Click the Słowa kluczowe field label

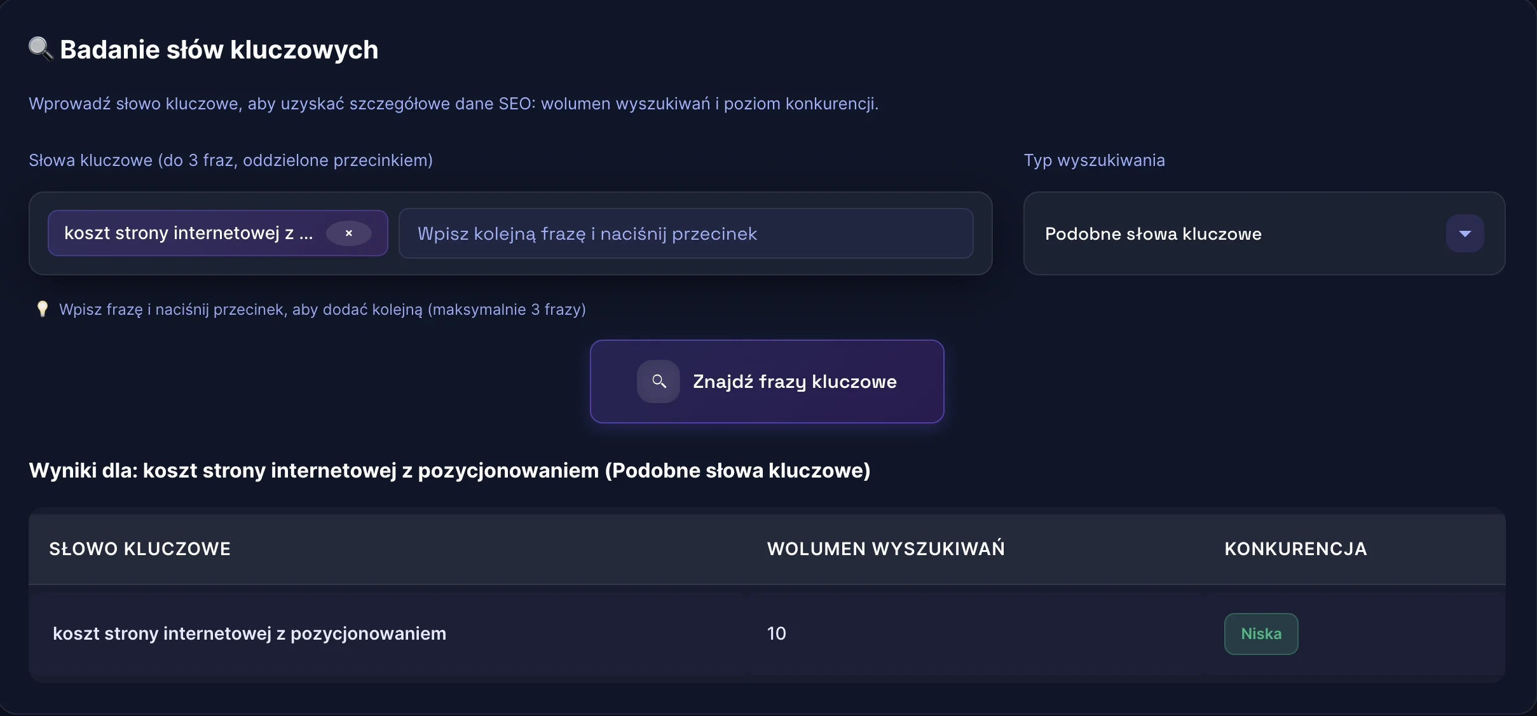tap(230, 160)
